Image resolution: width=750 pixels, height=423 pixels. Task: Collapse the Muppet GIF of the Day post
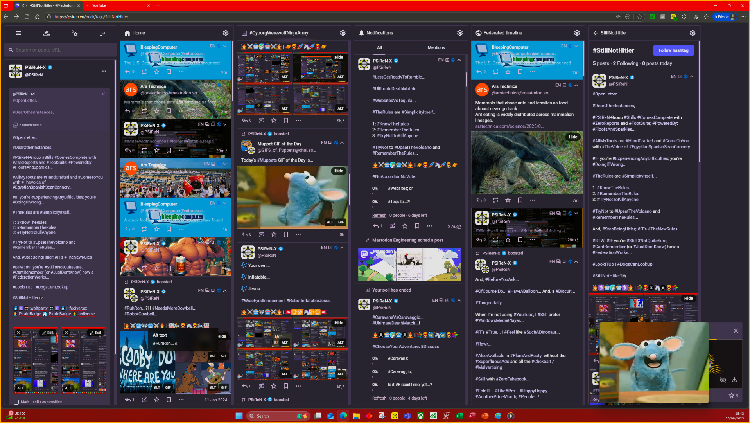342,143
